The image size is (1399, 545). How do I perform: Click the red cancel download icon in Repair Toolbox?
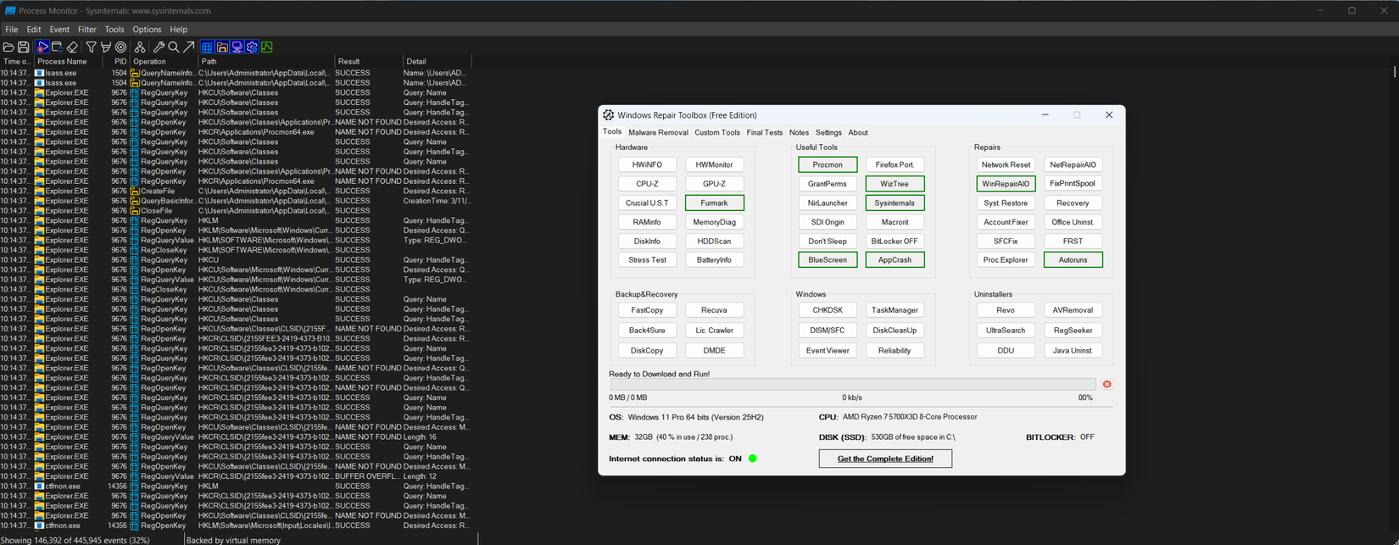point(1106,385)
